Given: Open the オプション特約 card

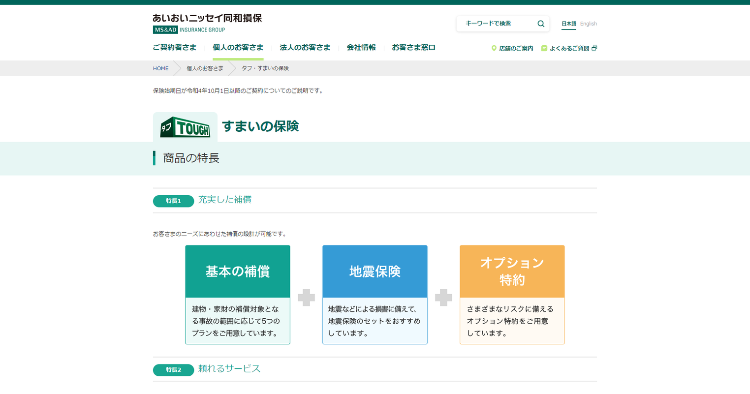Looking at the screenshot, I should point(512,295).
